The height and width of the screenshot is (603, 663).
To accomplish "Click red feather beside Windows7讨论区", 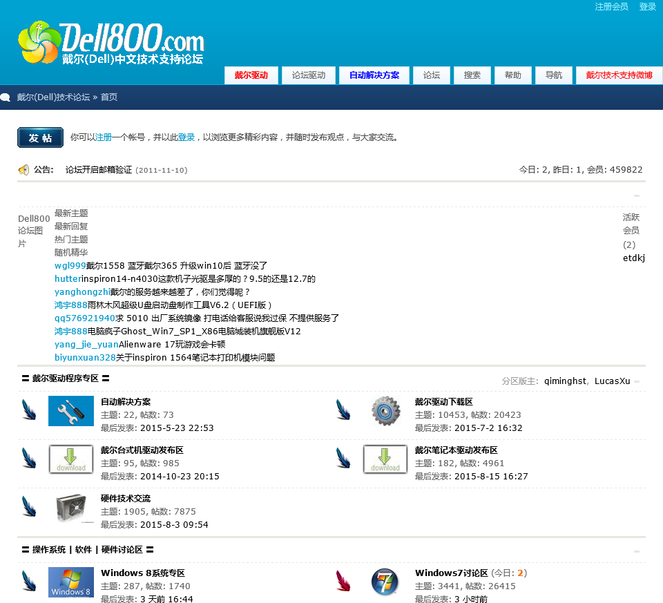I will click(343, 581).
